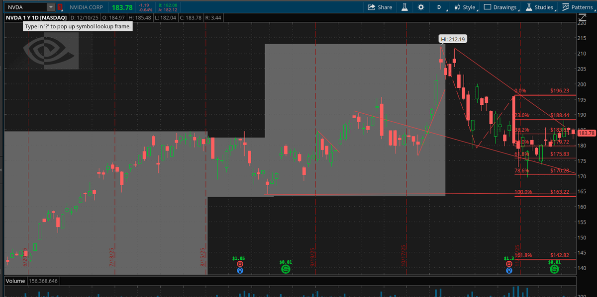Image resolution: width=597 pixels, height=297 pixels.
Task: Click the 183.78 last price in header
Action: click(x=122, y=7)
